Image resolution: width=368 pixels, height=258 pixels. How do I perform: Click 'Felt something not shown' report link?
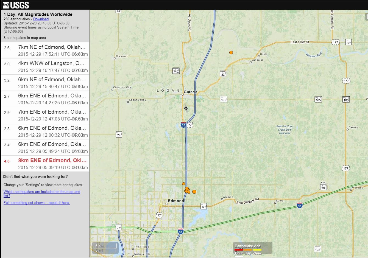click(37, 203)
